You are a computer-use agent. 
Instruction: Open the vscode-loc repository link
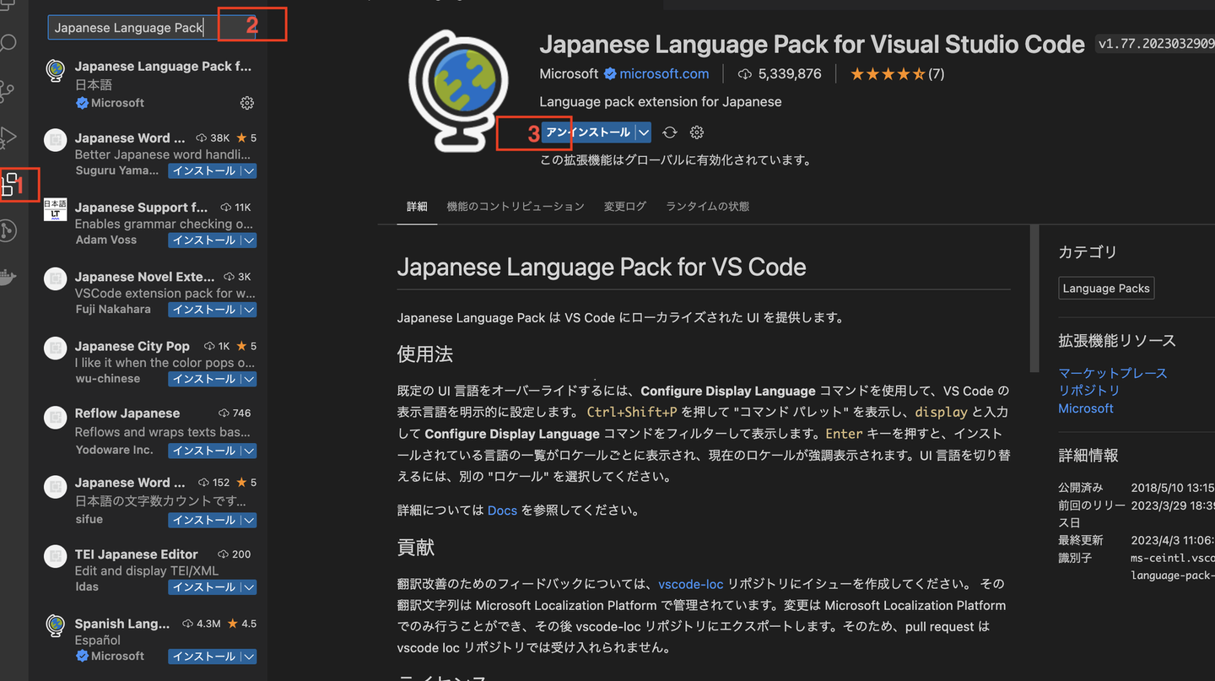pos(691,584)
